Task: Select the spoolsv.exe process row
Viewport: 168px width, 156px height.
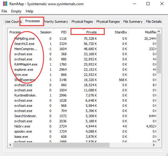Action: (82, 131)
